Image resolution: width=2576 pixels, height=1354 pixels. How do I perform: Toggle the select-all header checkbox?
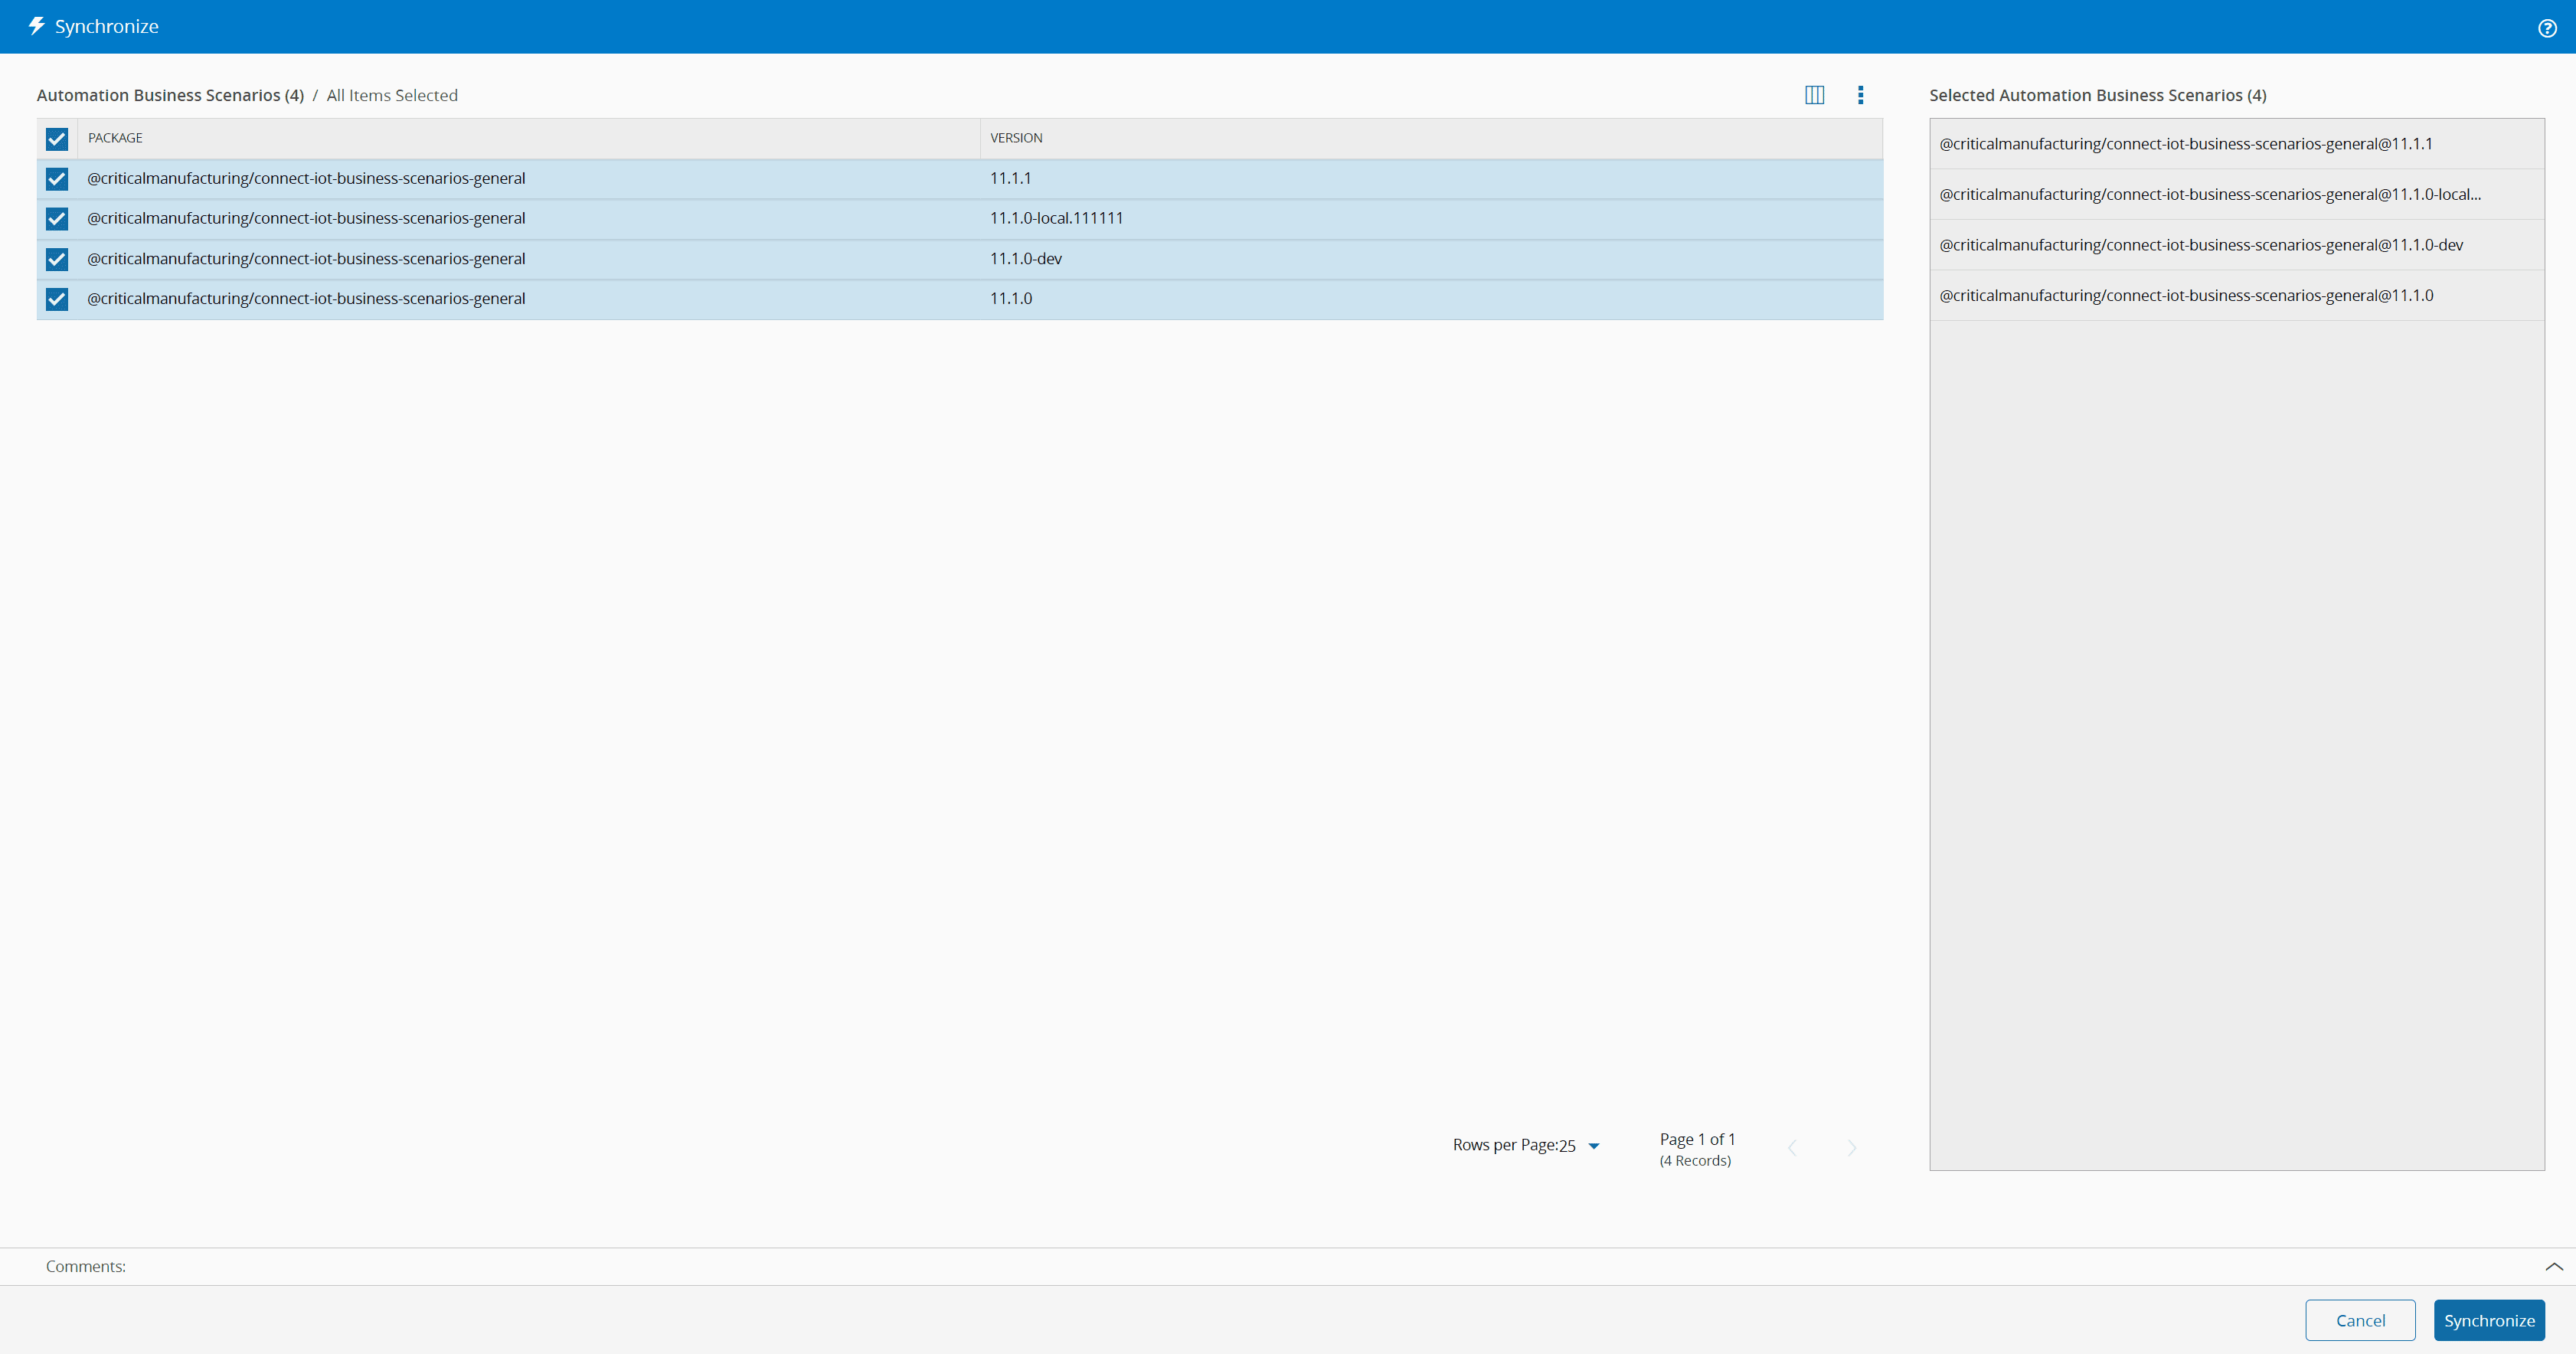click(57, 139)
